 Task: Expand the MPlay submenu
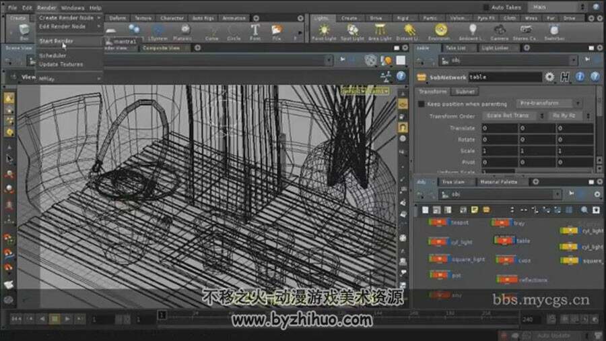(69, 78)
